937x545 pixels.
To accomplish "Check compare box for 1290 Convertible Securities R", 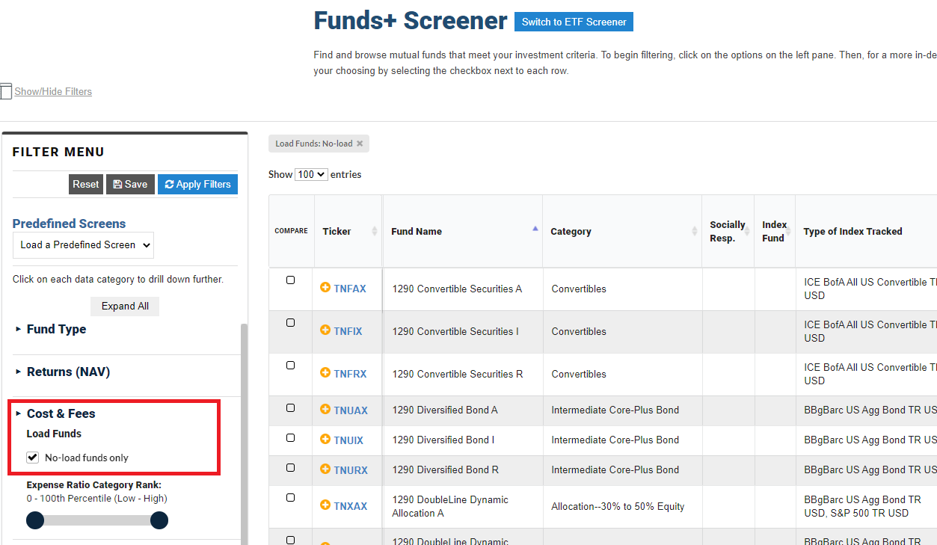I will tap(291, 366).
